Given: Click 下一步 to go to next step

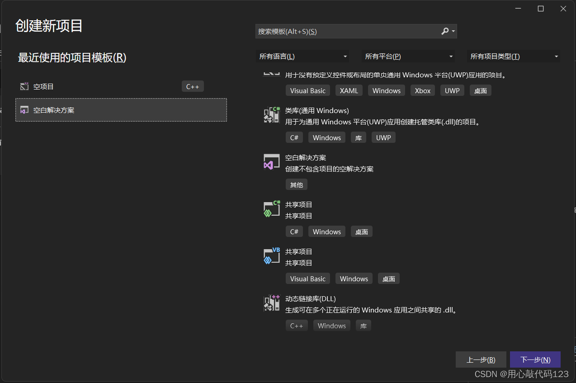Looking at the screenshot, I should click(x=535, y=360).
